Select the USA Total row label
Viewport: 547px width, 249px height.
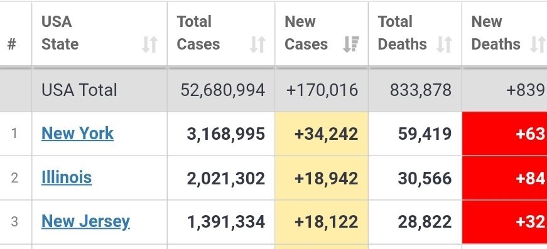point(79,90)
